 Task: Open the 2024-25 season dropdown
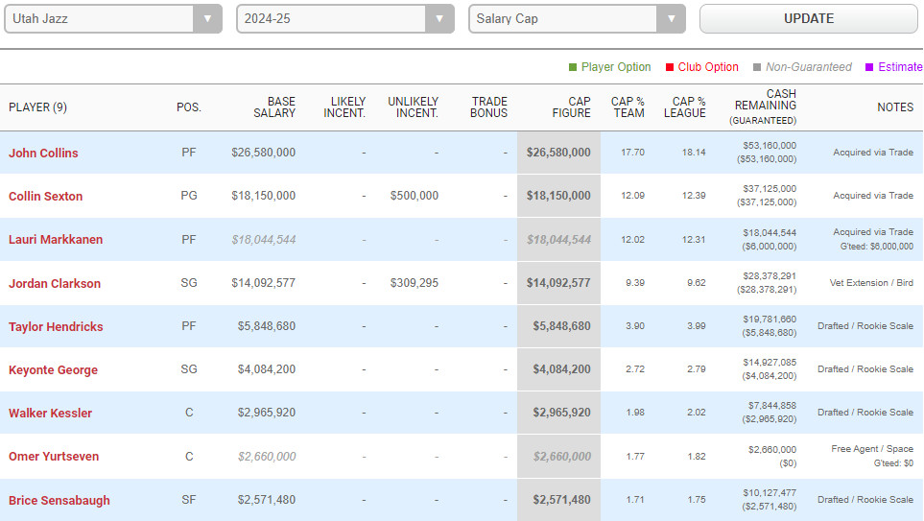[345, 19]
